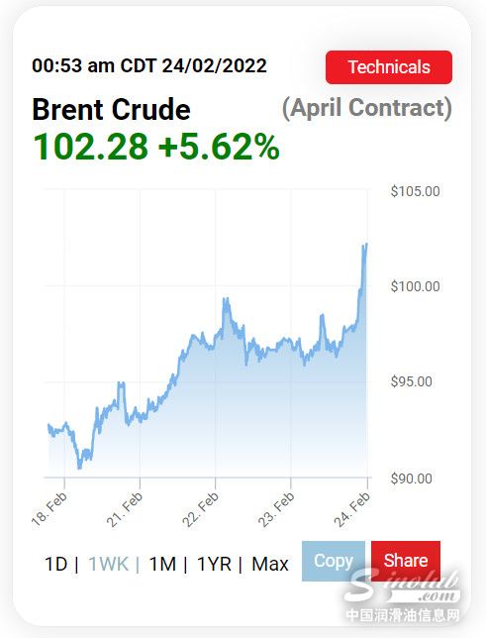
Task: Select the 1WK time range
Action: click(108, 564)
